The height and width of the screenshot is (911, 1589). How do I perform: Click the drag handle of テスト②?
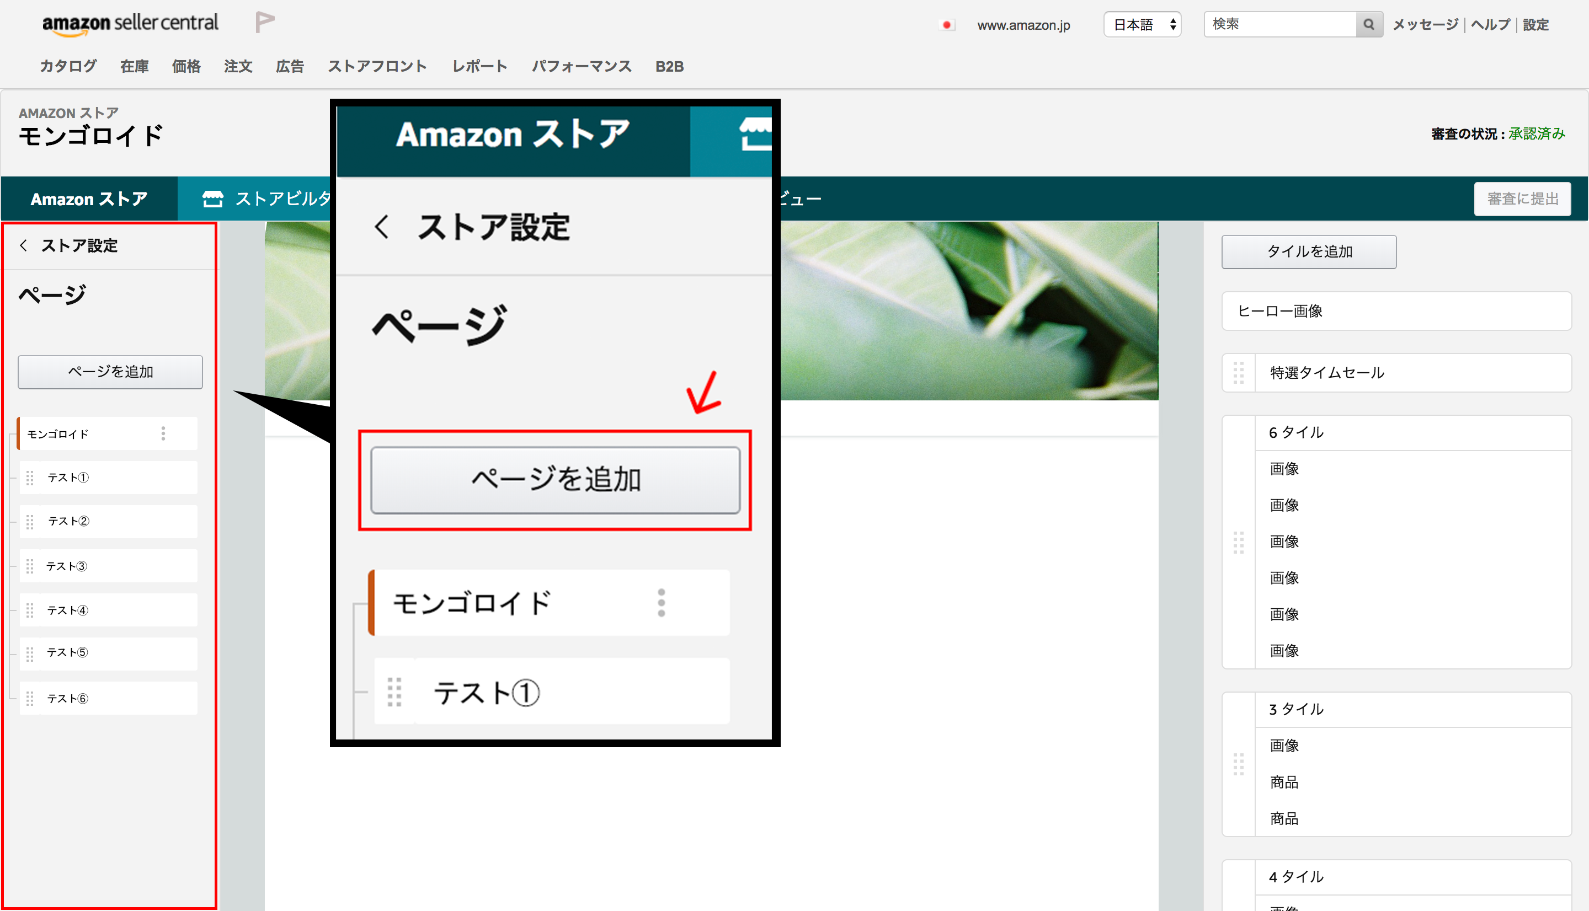point(29,522)
